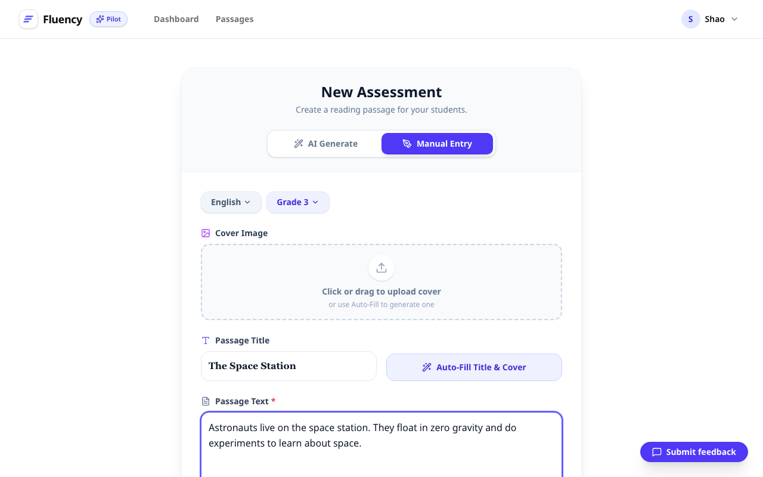Open the Passages page
The height and width of the screenshot is (477, 763).
(x=234, y=19)
